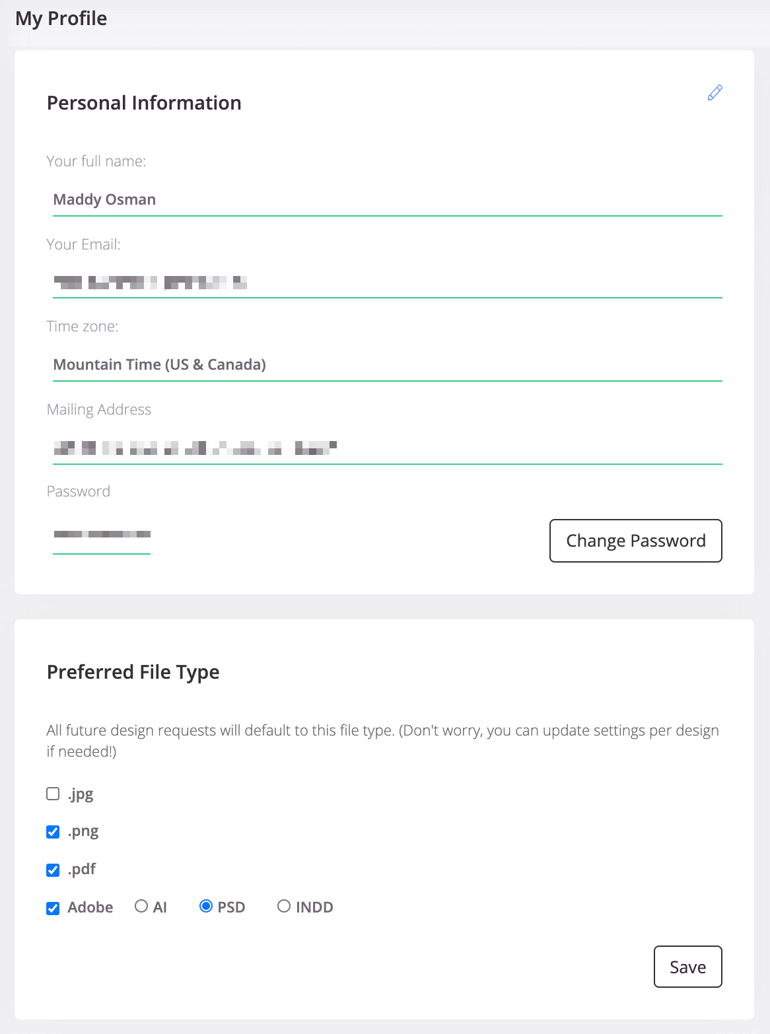Toggle the Adobe file type checkbox
Image resolution: width=770 pixels, height=1034 pixels.
53,908
